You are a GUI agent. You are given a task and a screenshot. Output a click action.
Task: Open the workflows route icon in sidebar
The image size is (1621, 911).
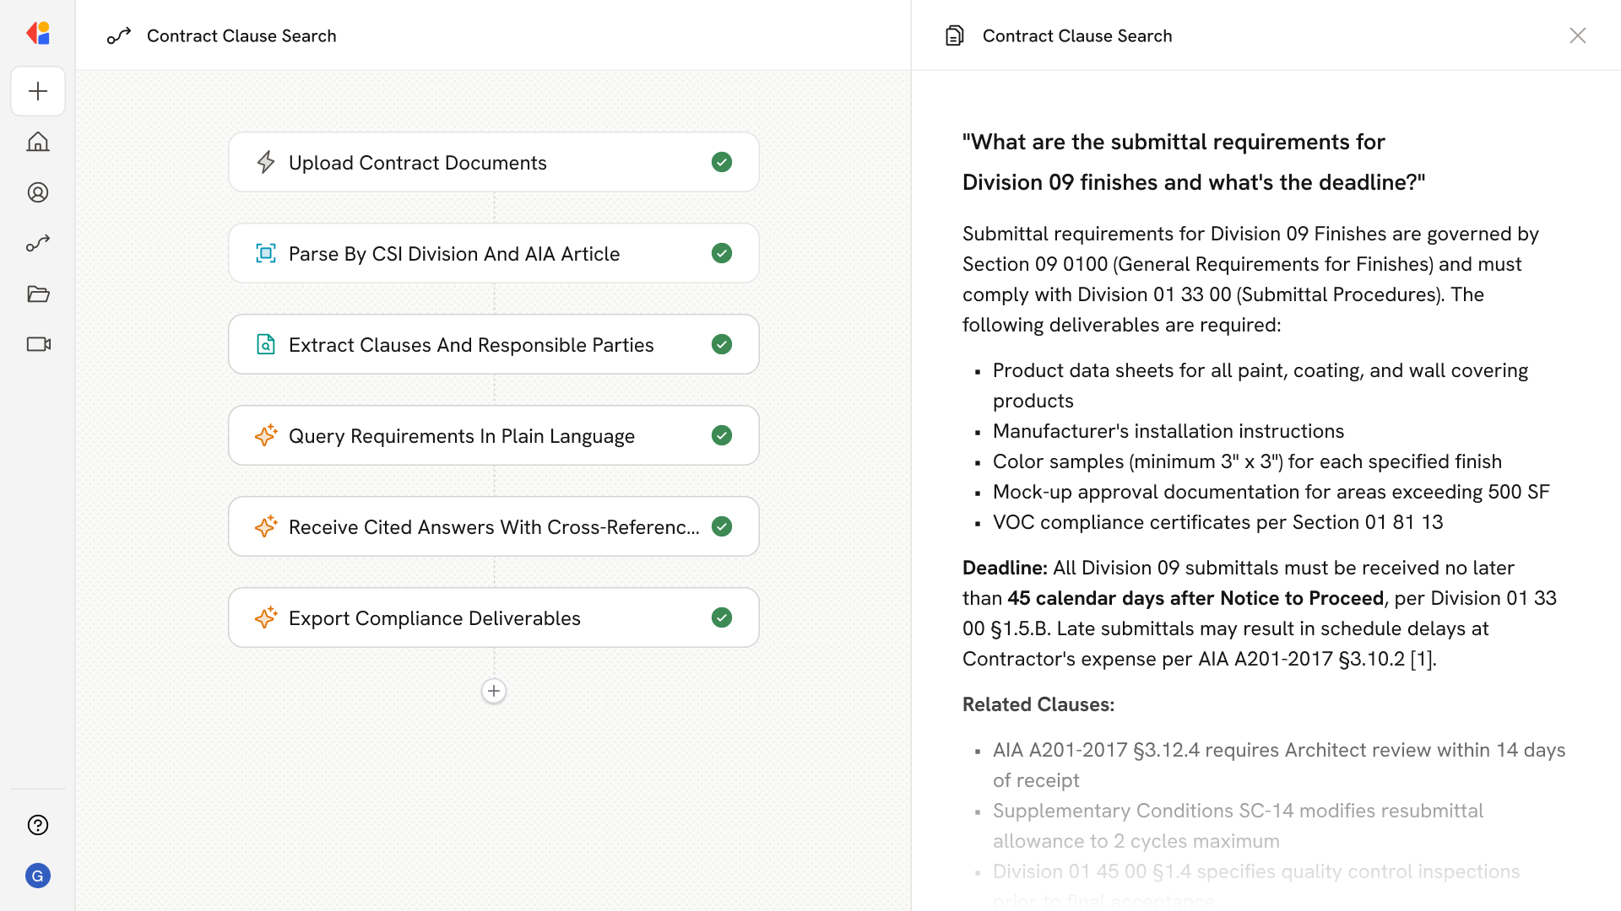[x=38, y=243]
